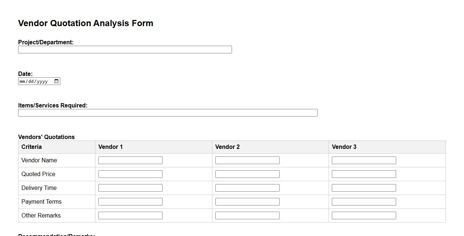This screenshot has width=464, height=236.
Task: Click Vendor 3 name input
Action: point(364,160)
